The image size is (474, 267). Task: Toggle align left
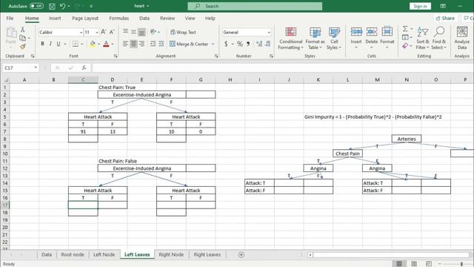125,44
